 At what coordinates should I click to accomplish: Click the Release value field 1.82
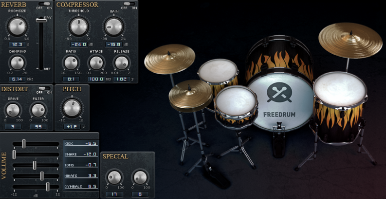pyautogui.click(x=122, y=79)
